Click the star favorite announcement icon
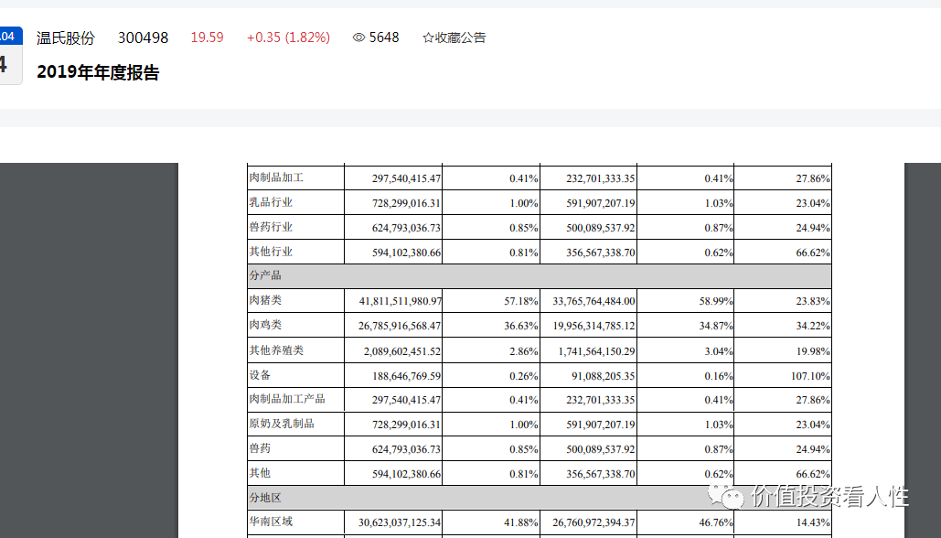941x538 pixels. point(428,38)
